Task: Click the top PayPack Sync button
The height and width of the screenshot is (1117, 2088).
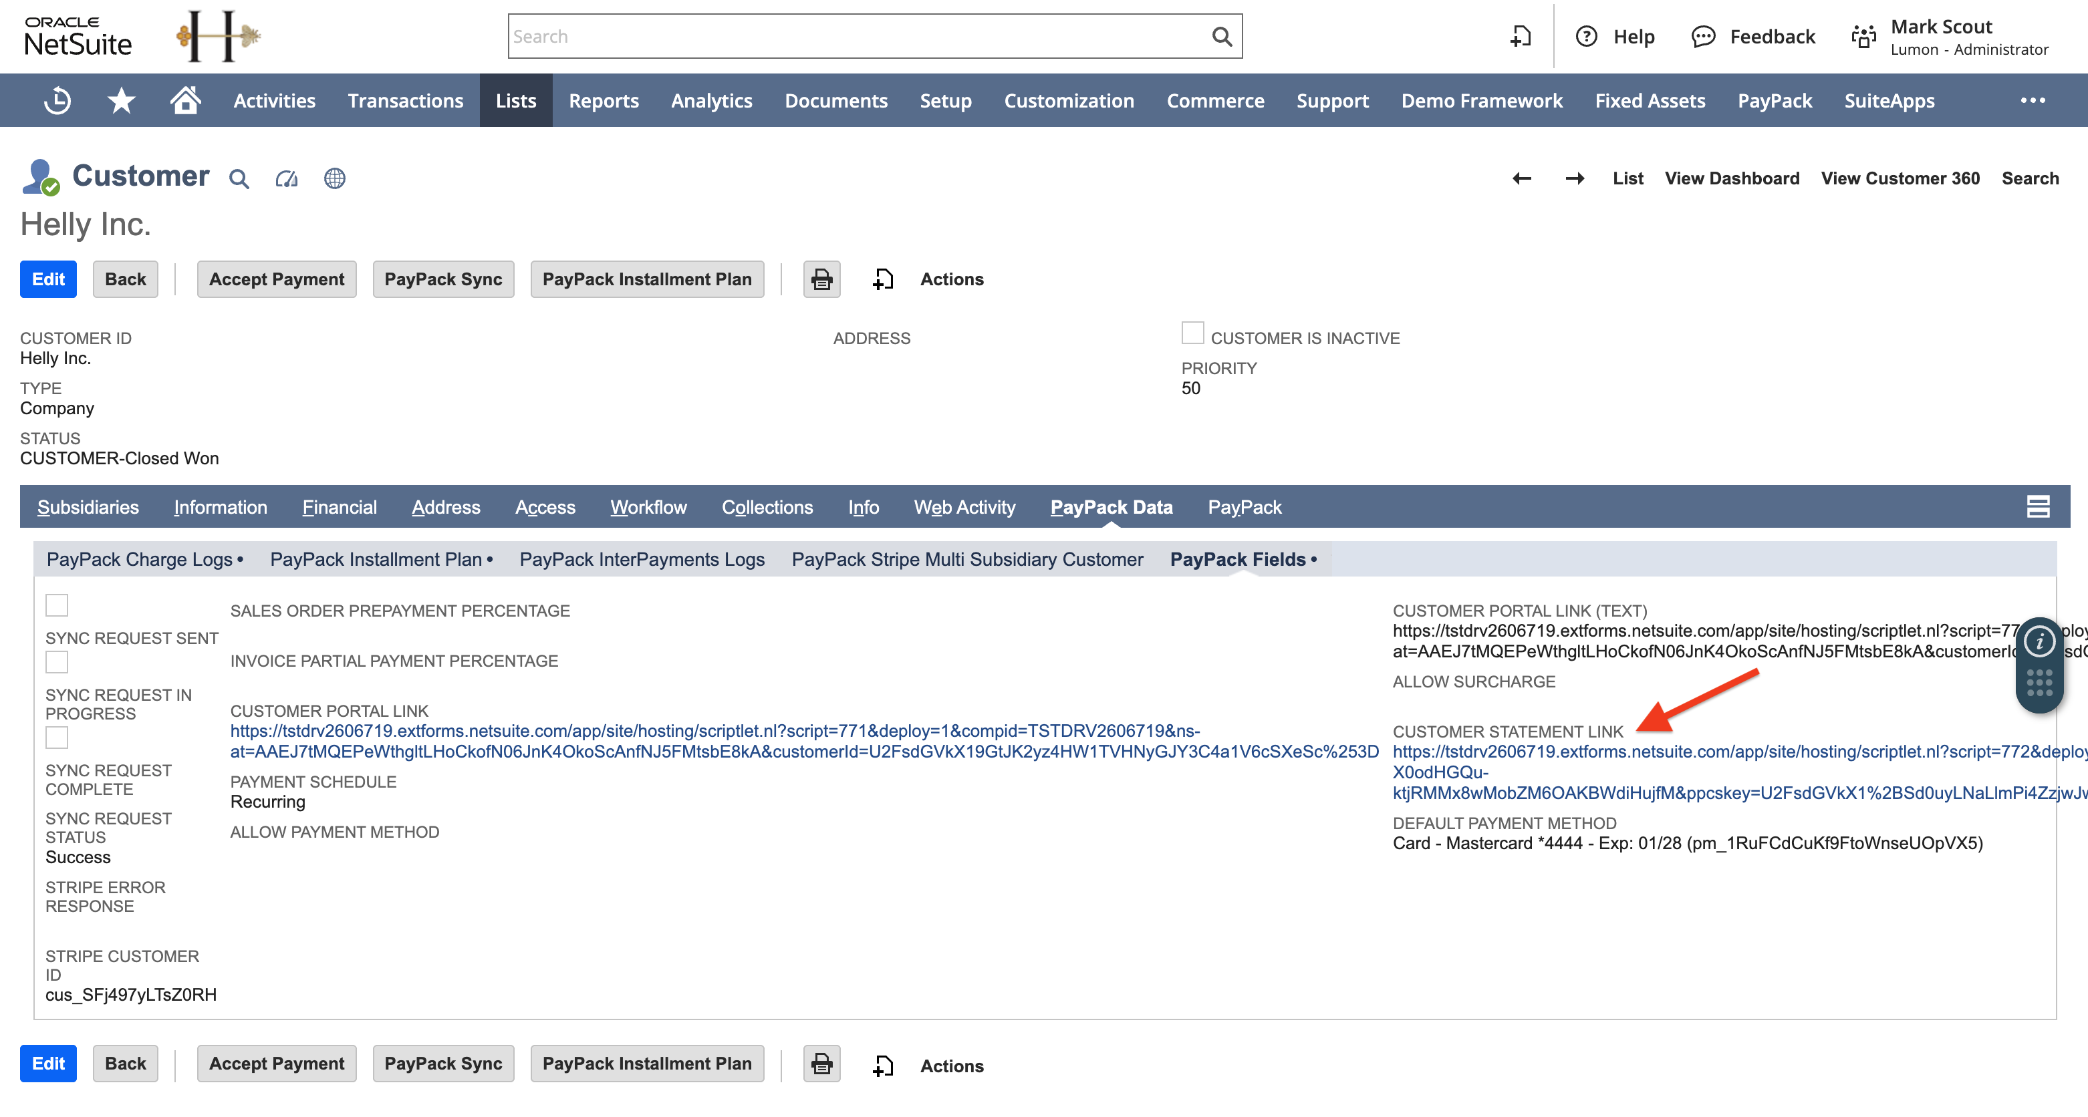Action: coord(443,279)
